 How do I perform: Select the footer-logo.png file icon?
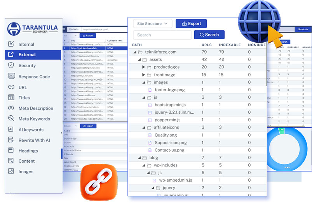click(150, 90)
